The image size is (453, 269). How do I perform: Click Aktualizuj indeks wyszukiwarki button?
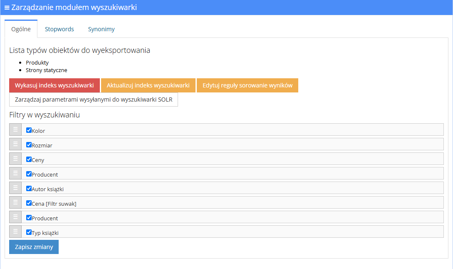tap(148, 85)
